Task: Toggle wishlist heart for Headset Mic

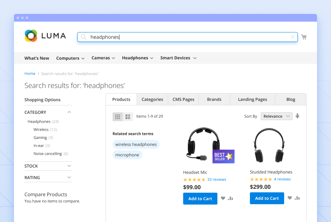Action: (223, 198)
